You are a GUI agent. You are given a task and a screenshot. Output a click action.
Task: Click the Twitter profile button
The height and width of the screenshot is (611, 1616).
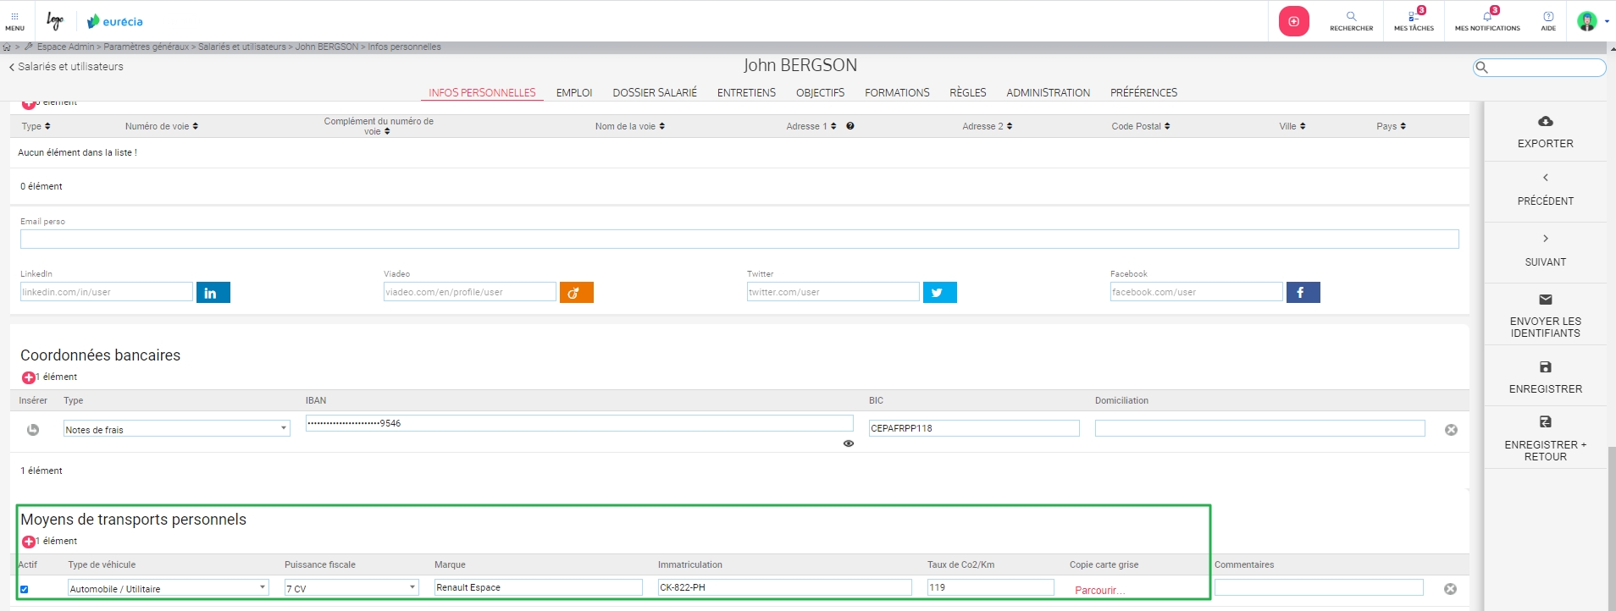(940, 293)
